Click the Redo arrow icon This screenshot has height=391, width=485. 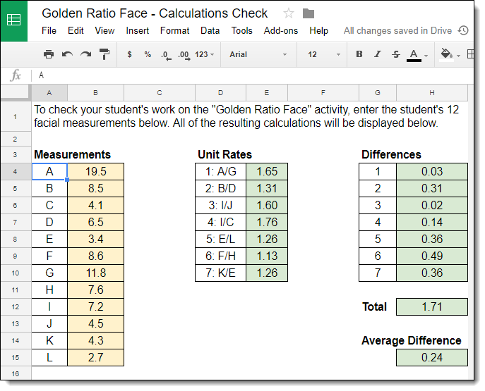click(x=85, y=54)
